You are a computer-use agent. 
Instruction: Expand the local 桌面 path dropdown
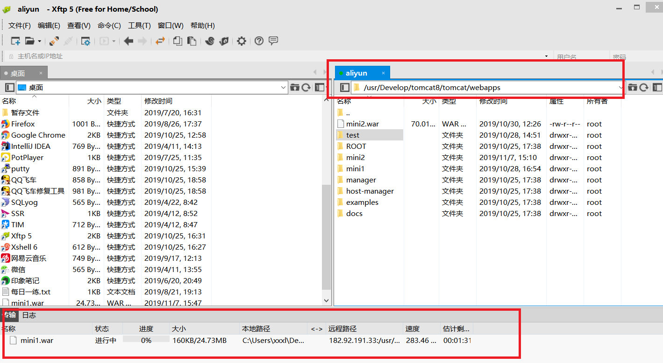[x=284, y=87]
